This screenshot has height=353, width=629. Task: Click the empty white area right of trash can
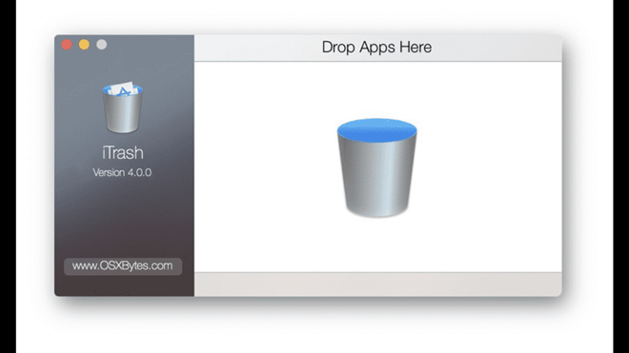coord(490,167)
